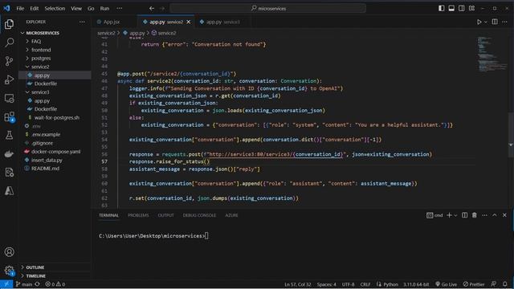Open the Azure view in activity bar

click(x=9, y=191)
